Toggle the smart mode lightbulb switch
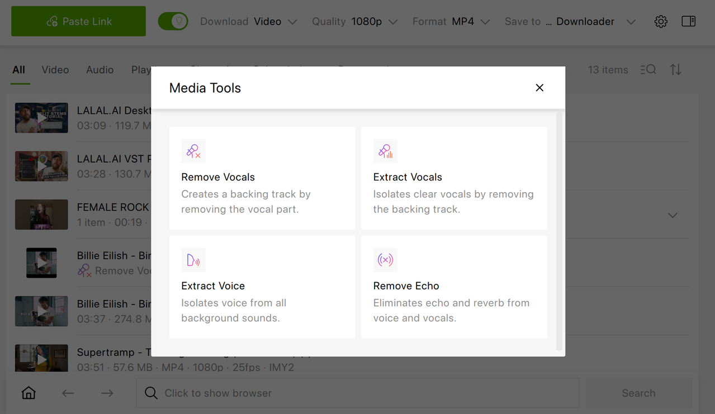715x414 pixels. pos(173,21)
